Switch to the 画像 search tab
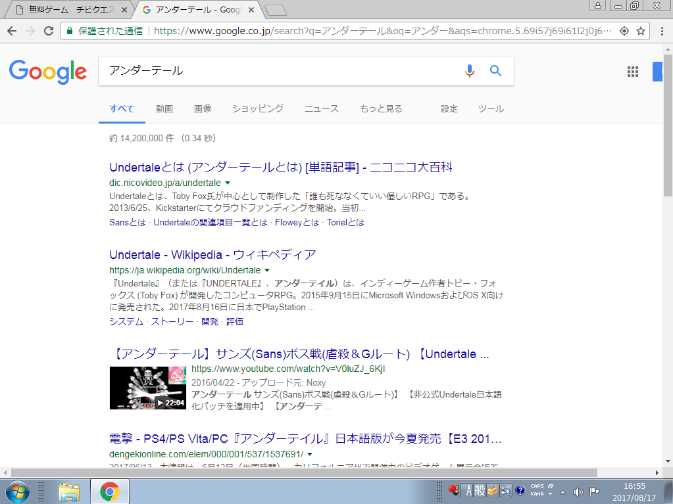Image resolution: width=673 pixels, height=504 pixels. pos(203,108)
